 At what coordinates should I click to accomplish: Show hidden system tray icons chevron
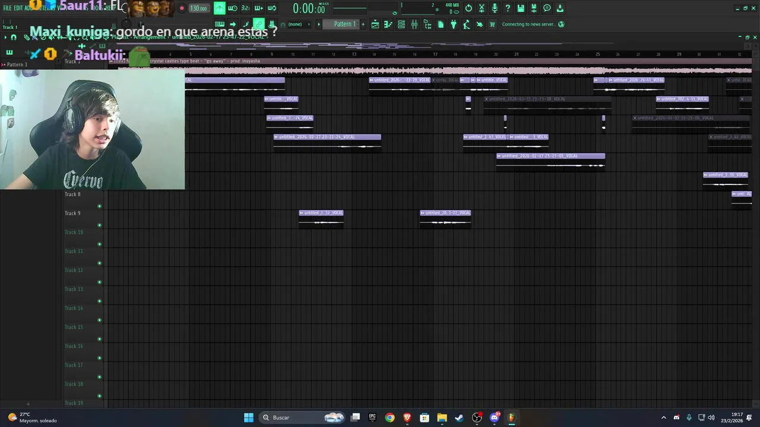click(x=664, y=418)
